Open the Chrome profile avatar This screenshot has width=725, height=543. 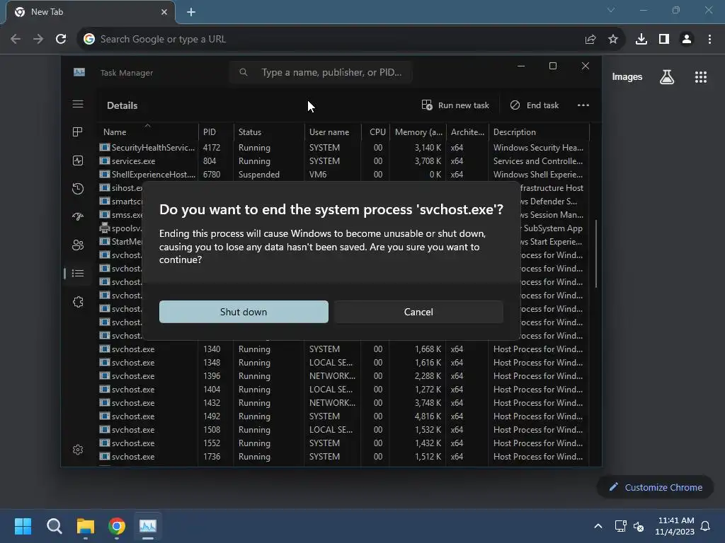point(687,40)
